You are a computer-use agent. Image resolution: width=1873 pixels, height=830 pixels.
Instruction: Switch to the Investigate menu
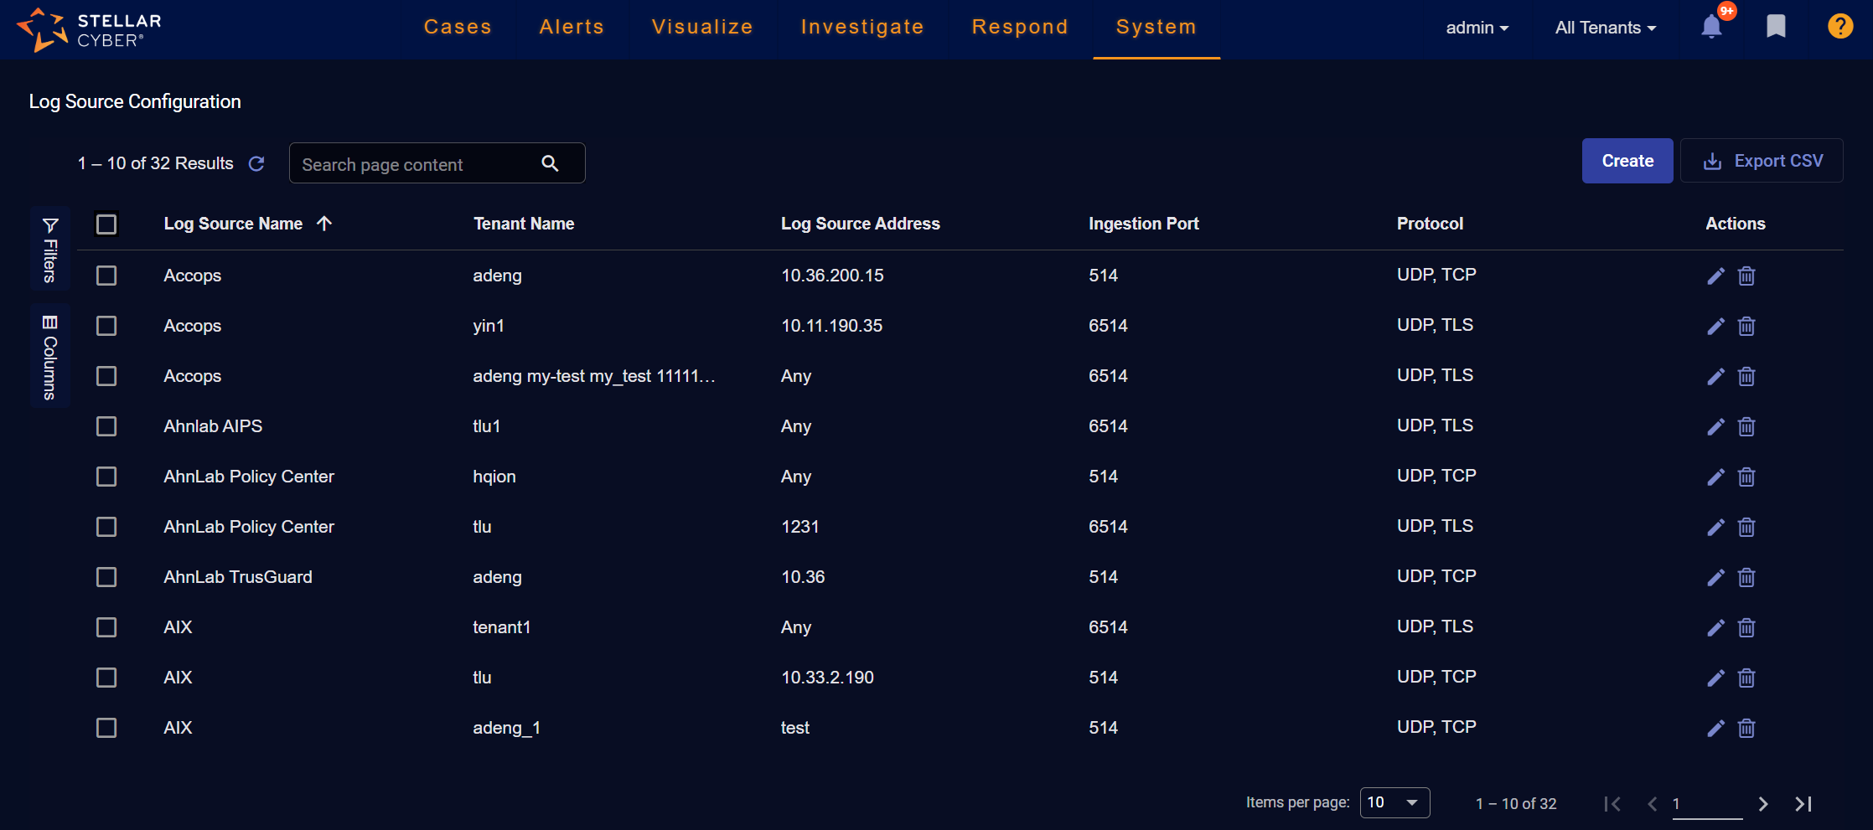click(x=861, y=27)
